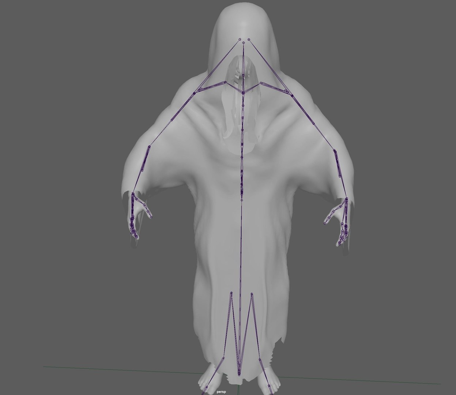Viewport: 456px width, 395px height.
Task: Select the wrist joint of screen-right hand
Action: pos(346,199)
